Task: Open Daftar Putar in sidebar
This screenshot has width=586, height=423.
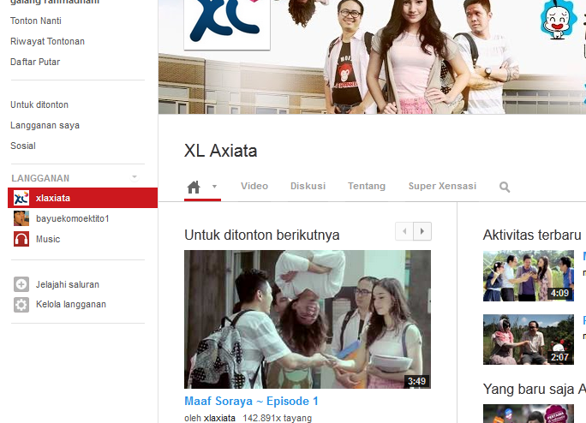Action: [35, 62]
